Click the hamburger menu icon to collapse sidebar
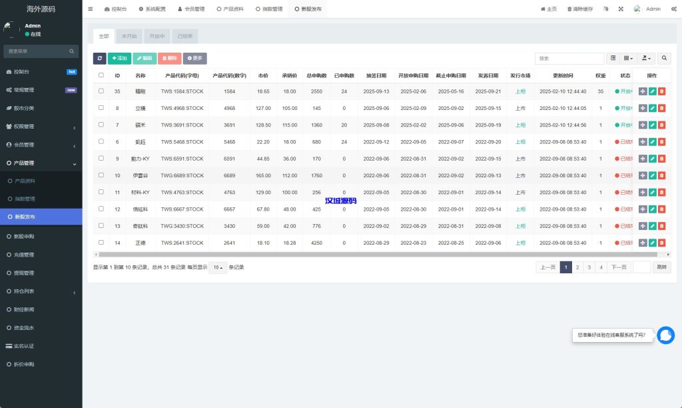The image size is (682, 408). click(x=91, y=9)
